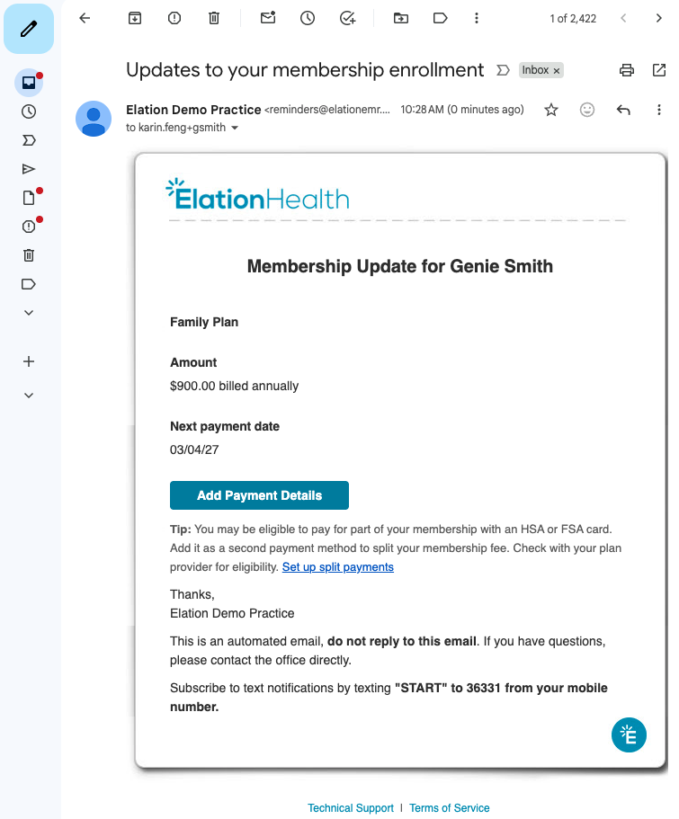Snooze this email with clock icon
The image size is (679, 819).
pyautogui.click(x=308, y=18)
